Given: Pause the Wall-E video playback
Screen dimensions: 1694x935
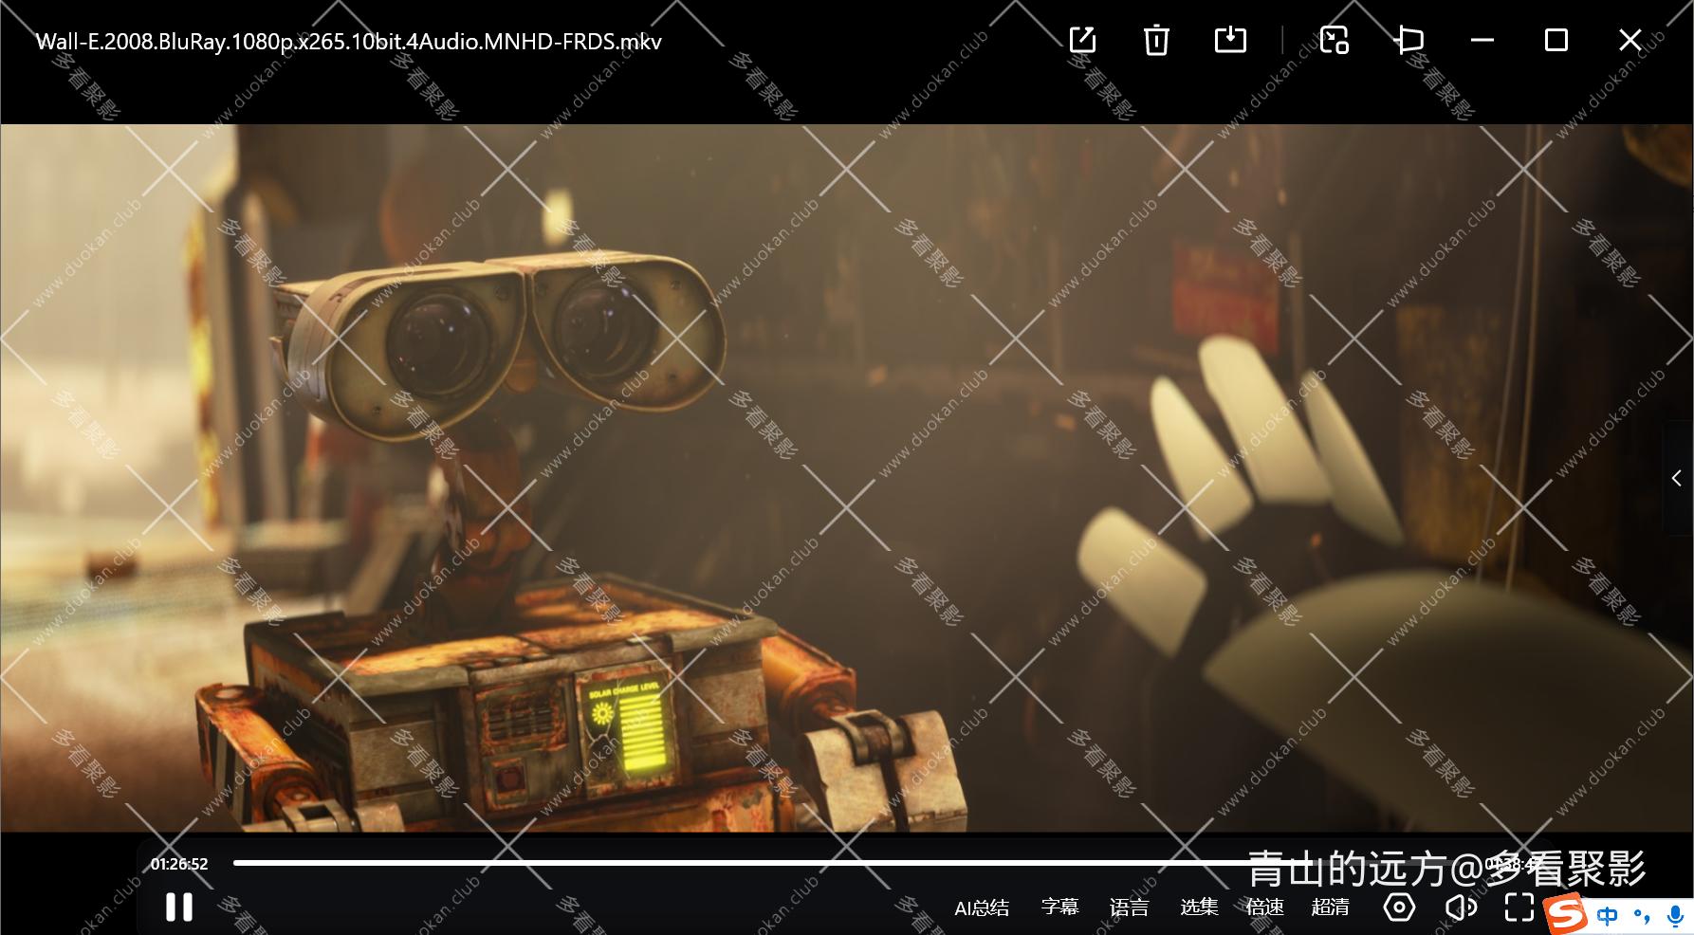Looking at the screenshot, I should tap(178, 907).
